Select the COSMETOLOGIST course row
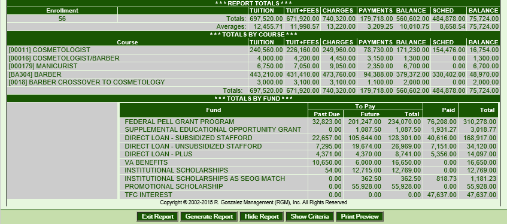507x224 pixels. coord(253,50)
